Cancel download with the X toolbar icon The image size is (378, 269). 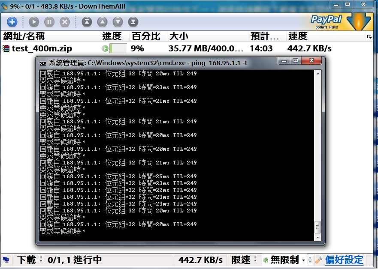pos(65,22)
